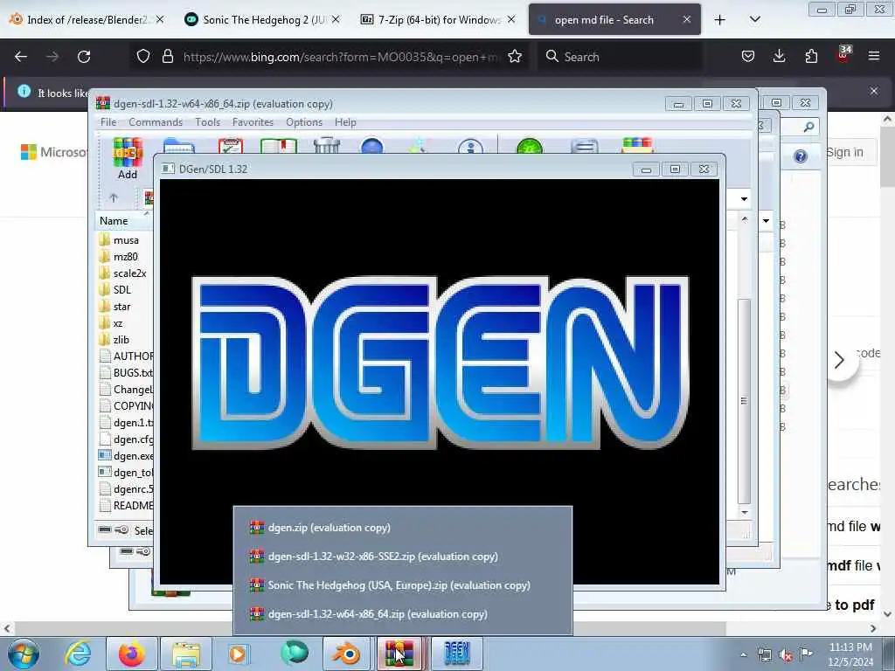Switch to the Index of /release/Blender tab
Screen dimensions: 895x671
pos(87,19)
